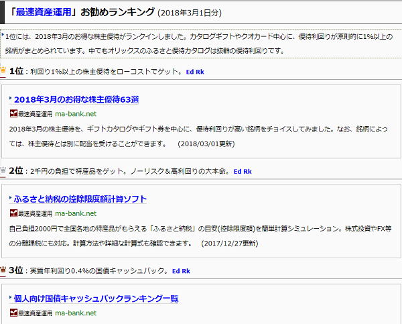Viewport: 402px width, 324px height.
Task: Click the Rk link in the 3位 row
Action: [186, 271]
